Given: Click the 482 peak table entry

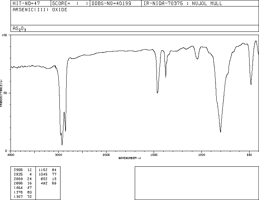Looking at the screenshot, I should coord(44,183).
